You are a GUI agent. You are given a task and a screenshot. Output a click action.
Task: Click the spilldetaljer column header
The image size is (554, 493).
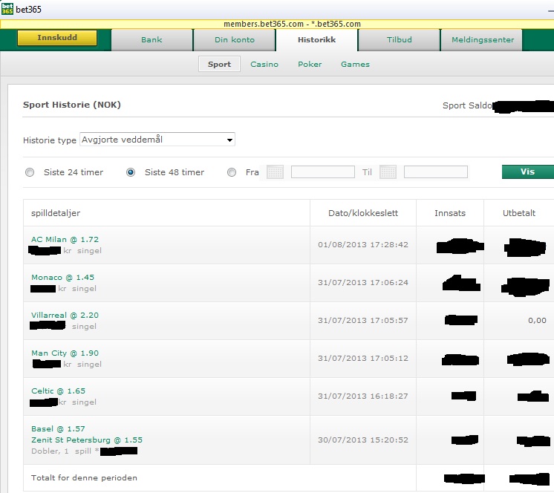[x=56, y=213]
